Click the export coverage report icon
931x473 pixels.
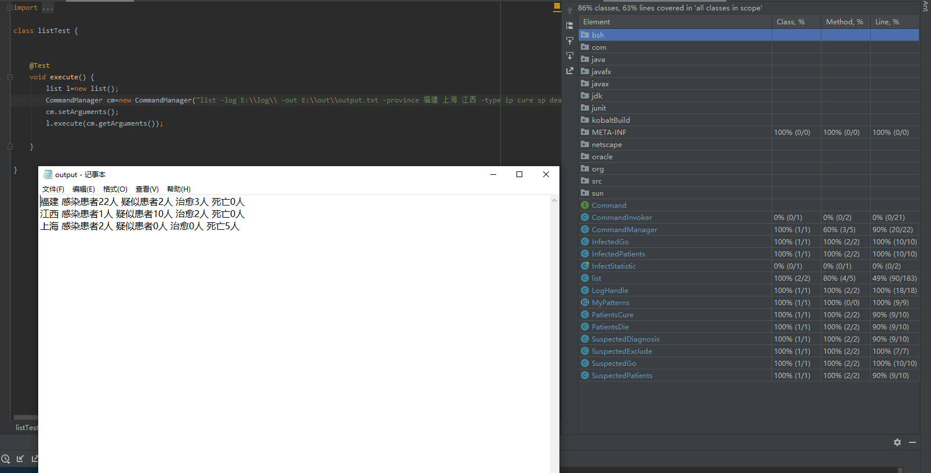569,71
